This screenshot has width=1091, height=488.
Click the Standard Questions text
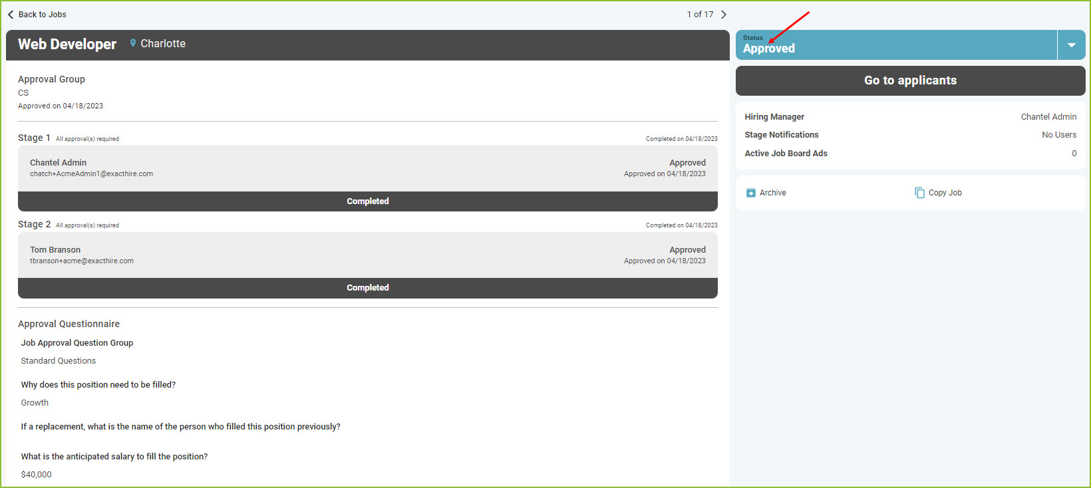[x=59, y=361]
